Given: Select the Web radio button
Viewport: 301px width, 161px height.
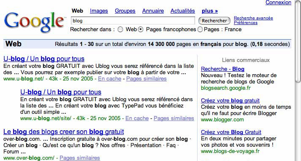Looking at the screenshot, I should pos(120,30).
